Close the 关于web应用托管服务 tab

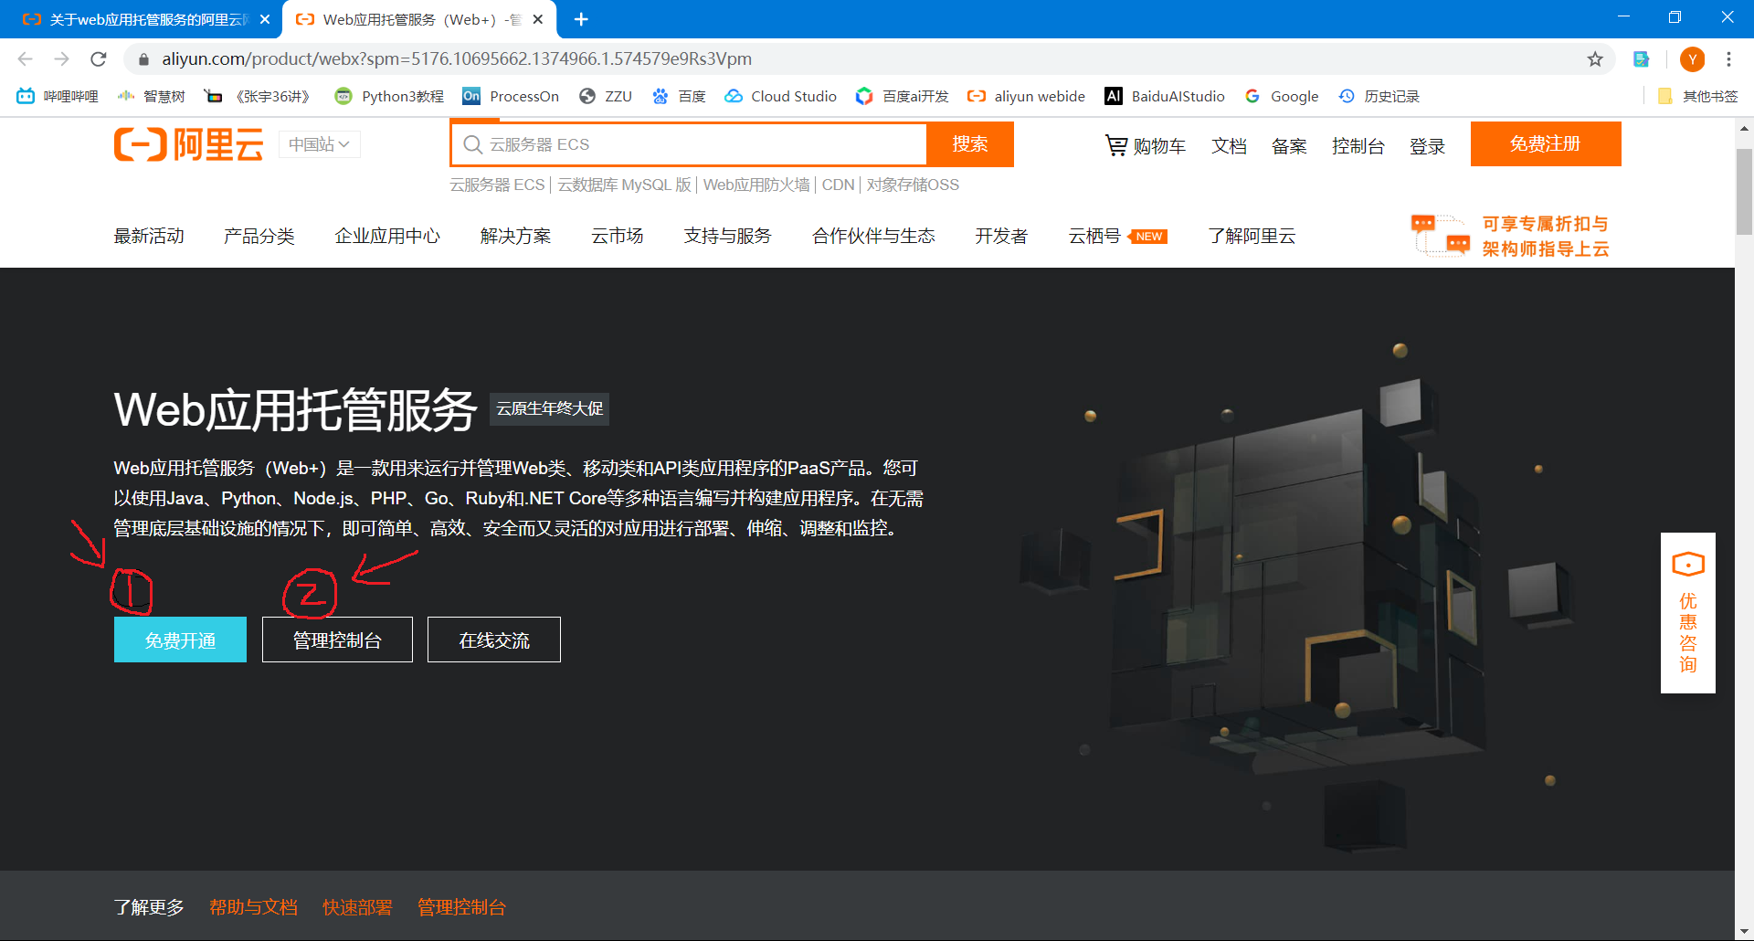(265, 19)
